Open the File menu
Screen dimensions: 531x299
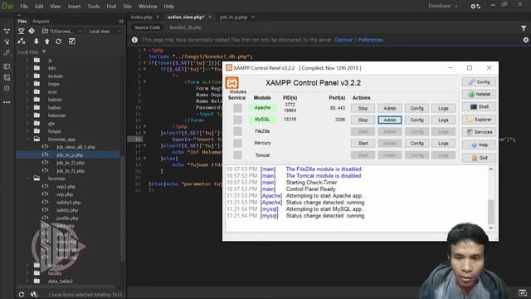[24, 6]
